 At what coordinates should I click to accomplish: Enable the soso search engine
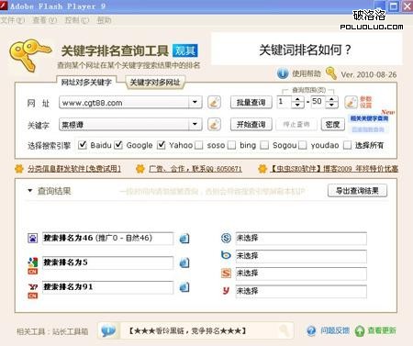(x=199, y=145)
